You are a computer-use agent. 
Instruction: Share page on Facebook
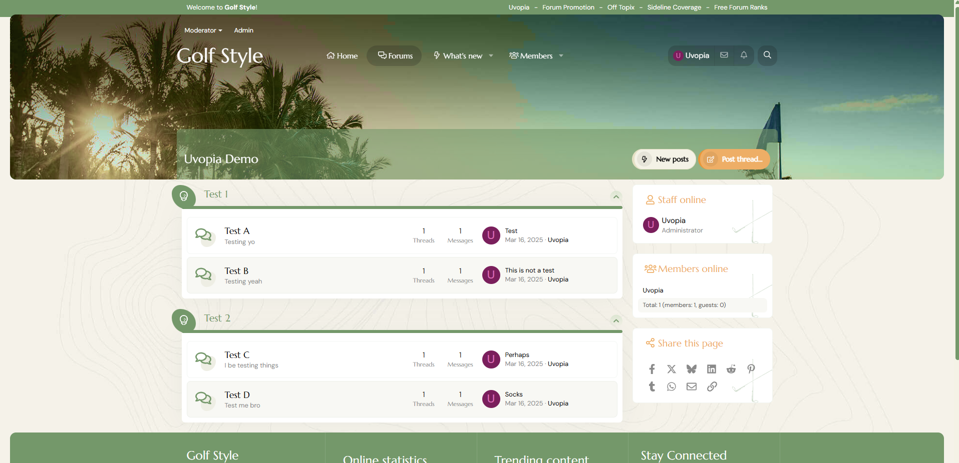652,369
